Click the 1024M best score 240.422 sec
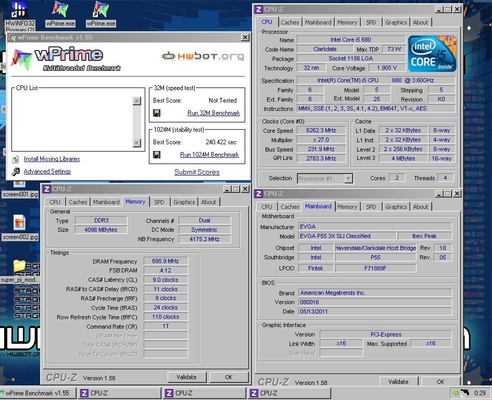Viewport: 492px width, 400px height. pyautogui.click(x=221, y=142)
